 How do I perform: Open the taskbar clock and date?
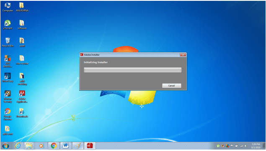256,146
